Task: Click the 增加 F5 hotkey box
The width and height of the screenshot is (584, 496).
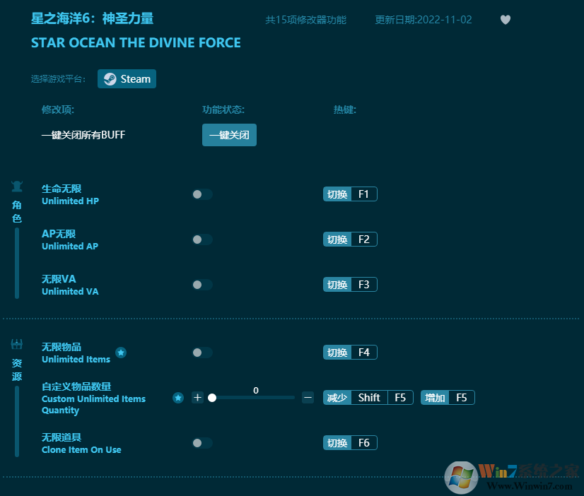Action: (x=448, y=397)
